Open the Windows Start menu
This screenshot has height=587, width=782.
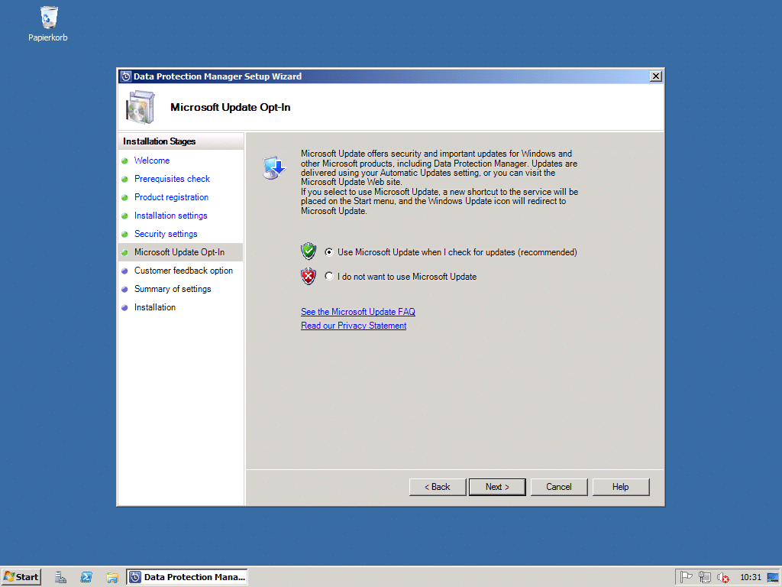pyautogui.click(x=21, y=577)
